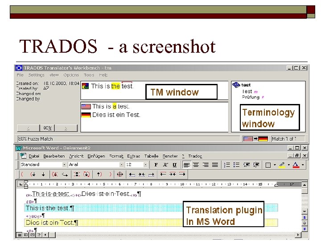Click the yellow highlight color button
This screenshot has width=321, height=241.
pos(282,165)
